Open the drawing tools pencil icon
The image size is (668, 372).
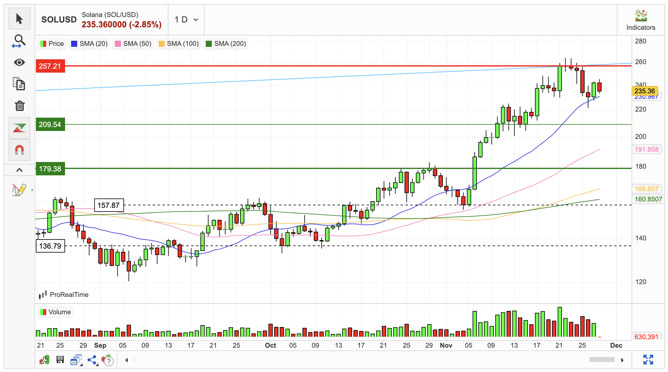19,190
